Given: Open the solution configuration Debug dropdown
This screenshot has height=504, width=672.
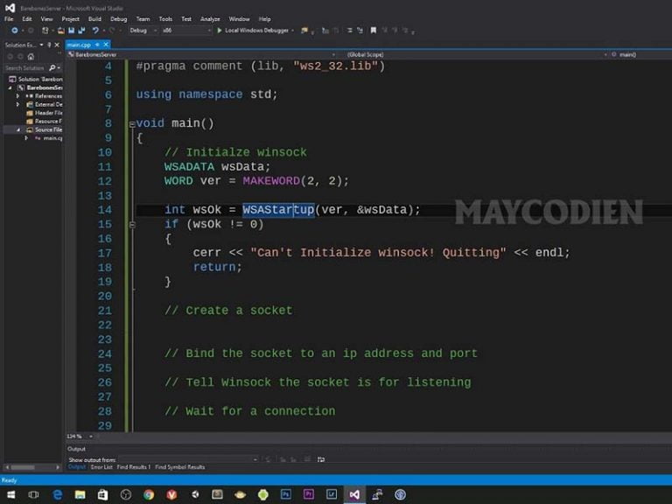Looking at the screenshot, I should click(x=141, y=30).
